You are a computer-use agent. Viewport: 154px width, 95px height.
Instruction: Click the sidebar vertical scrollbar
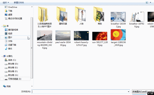coord(32,48)
